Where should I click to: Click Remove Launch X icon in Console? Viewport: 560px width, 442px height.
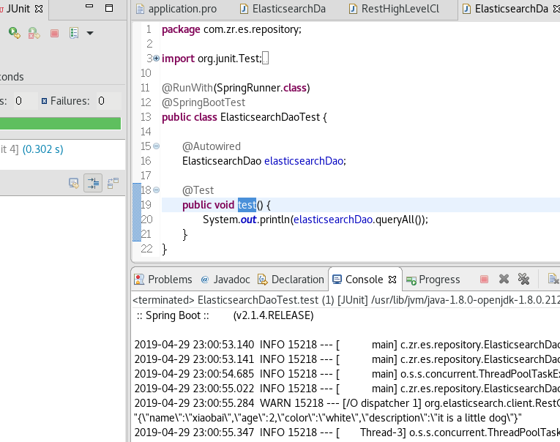[504, 279]
